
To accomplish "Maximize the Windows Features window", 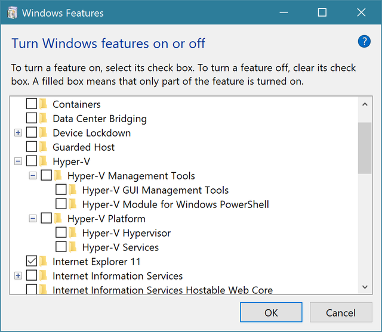I will 322,13.
